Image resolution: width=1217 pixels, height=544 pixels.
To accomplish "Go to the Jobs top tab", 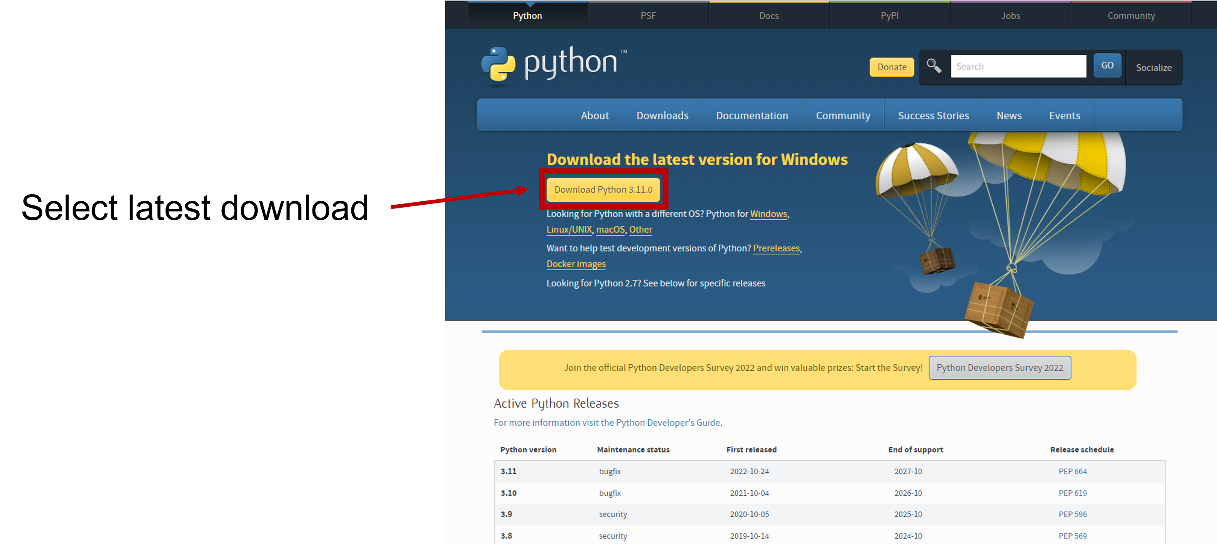I will pos(1010,16).
